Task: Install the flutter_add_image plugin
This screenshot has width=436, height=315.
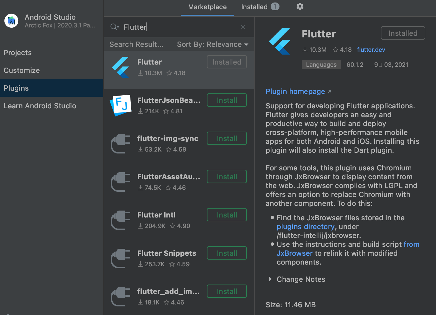Action: (x=227, y=291)
